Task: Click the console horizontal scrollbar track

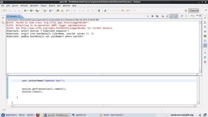Action: click(102, 74)
